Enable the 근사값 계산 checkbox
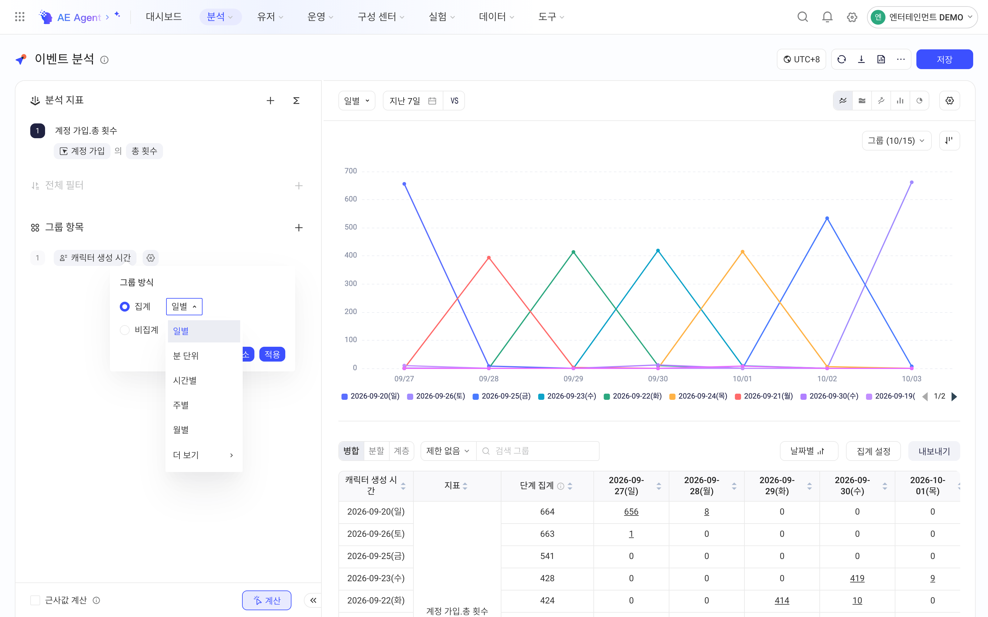 click(x=36, y=600)
